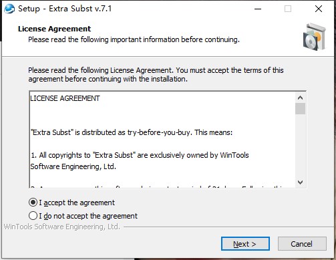
Task: Click inside the license agreement text box
Action: click(x=162, y=140)
